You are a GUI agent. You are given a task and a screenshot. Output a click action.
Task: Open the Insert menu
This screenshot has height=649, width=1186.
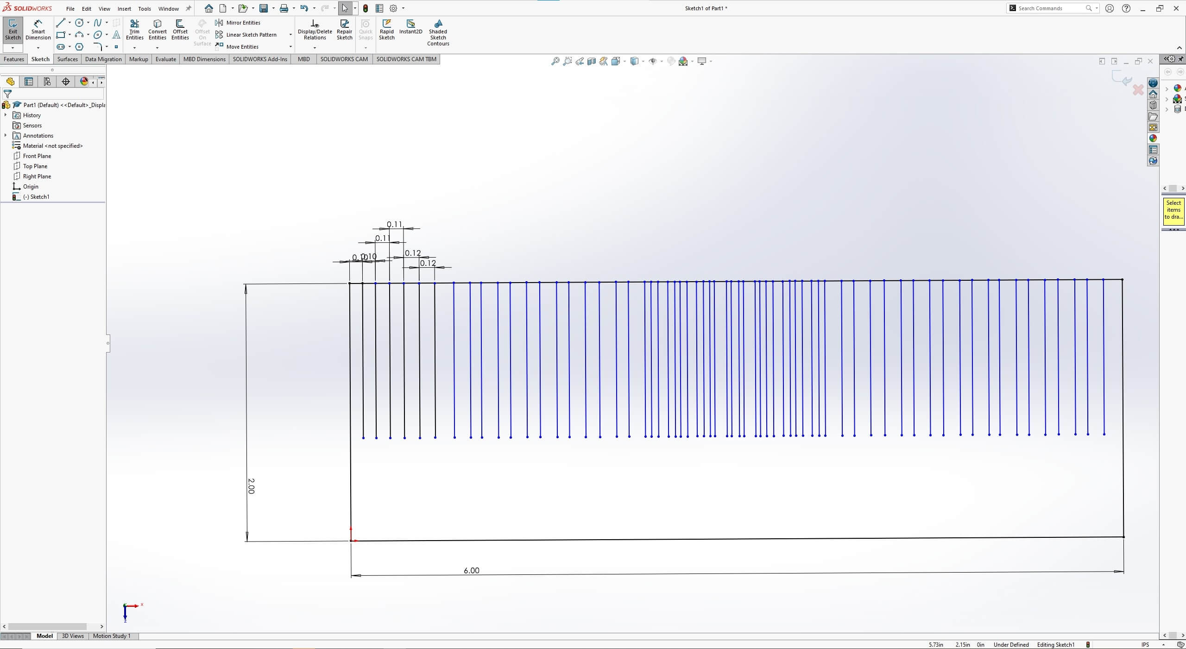tap(124, 9)
